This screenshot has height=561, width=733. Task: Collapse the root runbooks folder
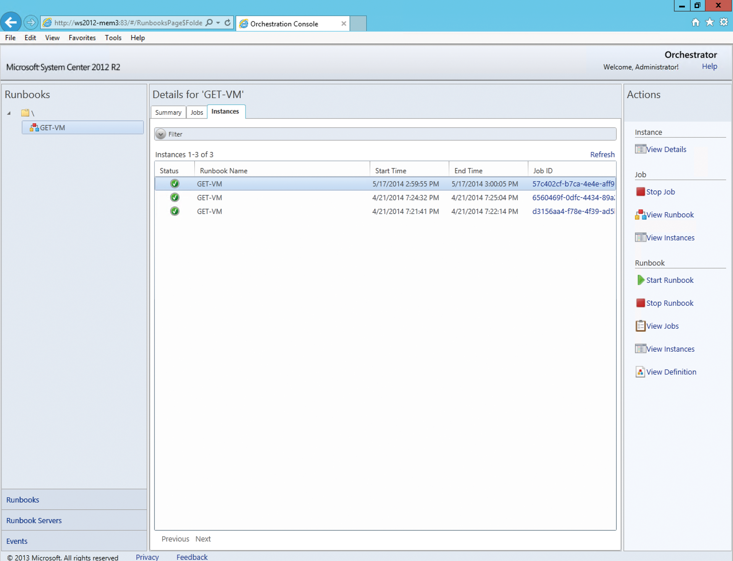[x=9, y=113]
